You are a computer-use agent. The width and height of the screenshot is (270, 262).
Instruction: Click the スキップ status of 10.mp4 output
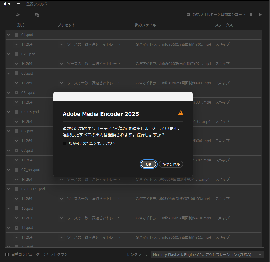point(222,218)
